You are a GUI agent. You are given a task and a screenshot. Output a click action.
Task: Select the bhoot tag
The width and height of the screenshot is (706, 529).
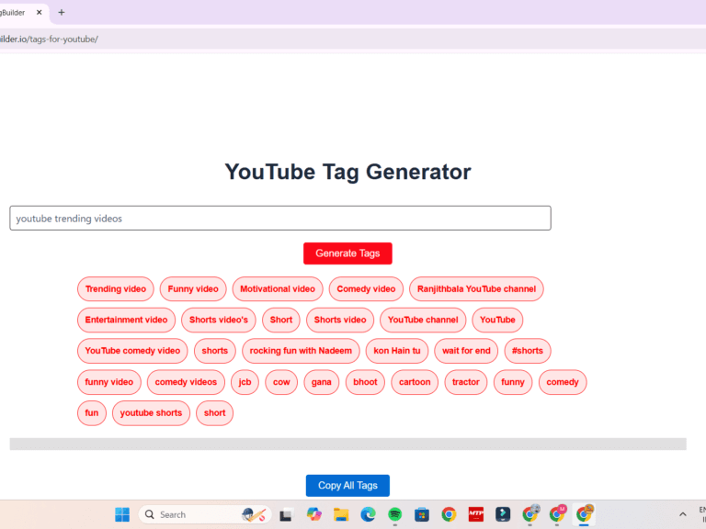[x=365, y=382]
